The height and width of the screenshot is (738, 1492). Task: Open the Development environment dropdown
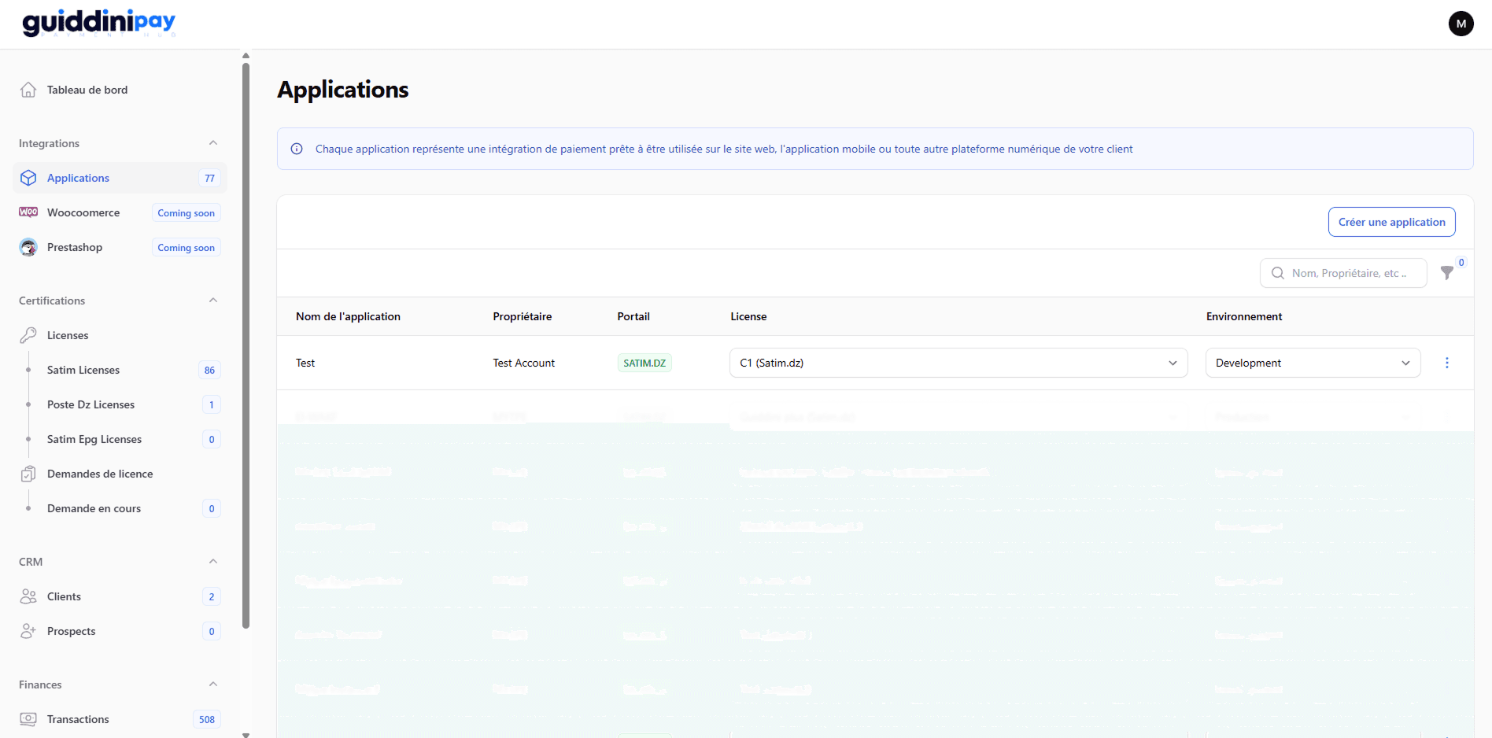coord(1312,363)
